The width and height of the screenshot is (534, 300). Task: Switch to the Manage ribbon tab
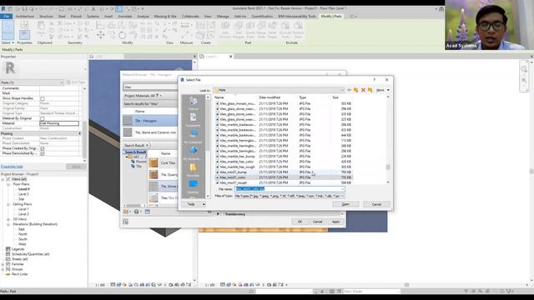(x=223, y=17)
